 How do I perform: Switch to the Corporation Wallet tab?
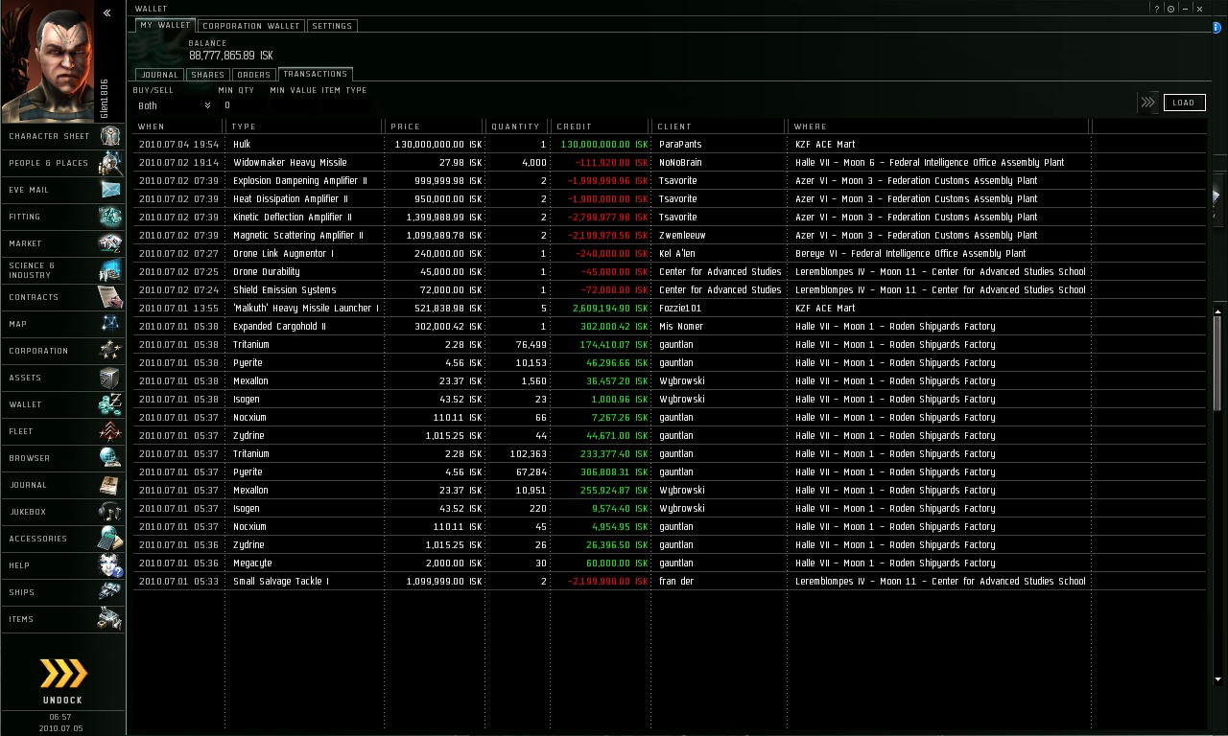(251, 26)
